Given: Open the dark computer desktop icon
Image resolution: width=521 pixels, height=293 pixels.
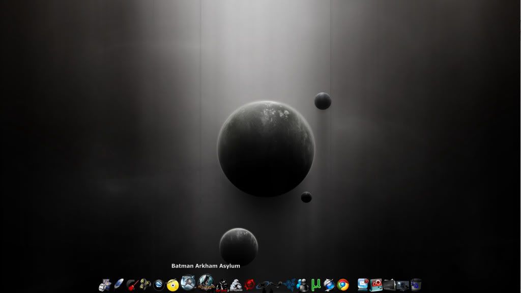Looking at the screenshot, I should pos(402,285).
